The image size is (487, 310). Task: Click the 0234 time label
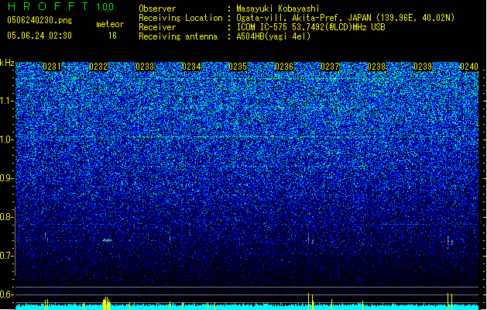(x=191, y=67)
